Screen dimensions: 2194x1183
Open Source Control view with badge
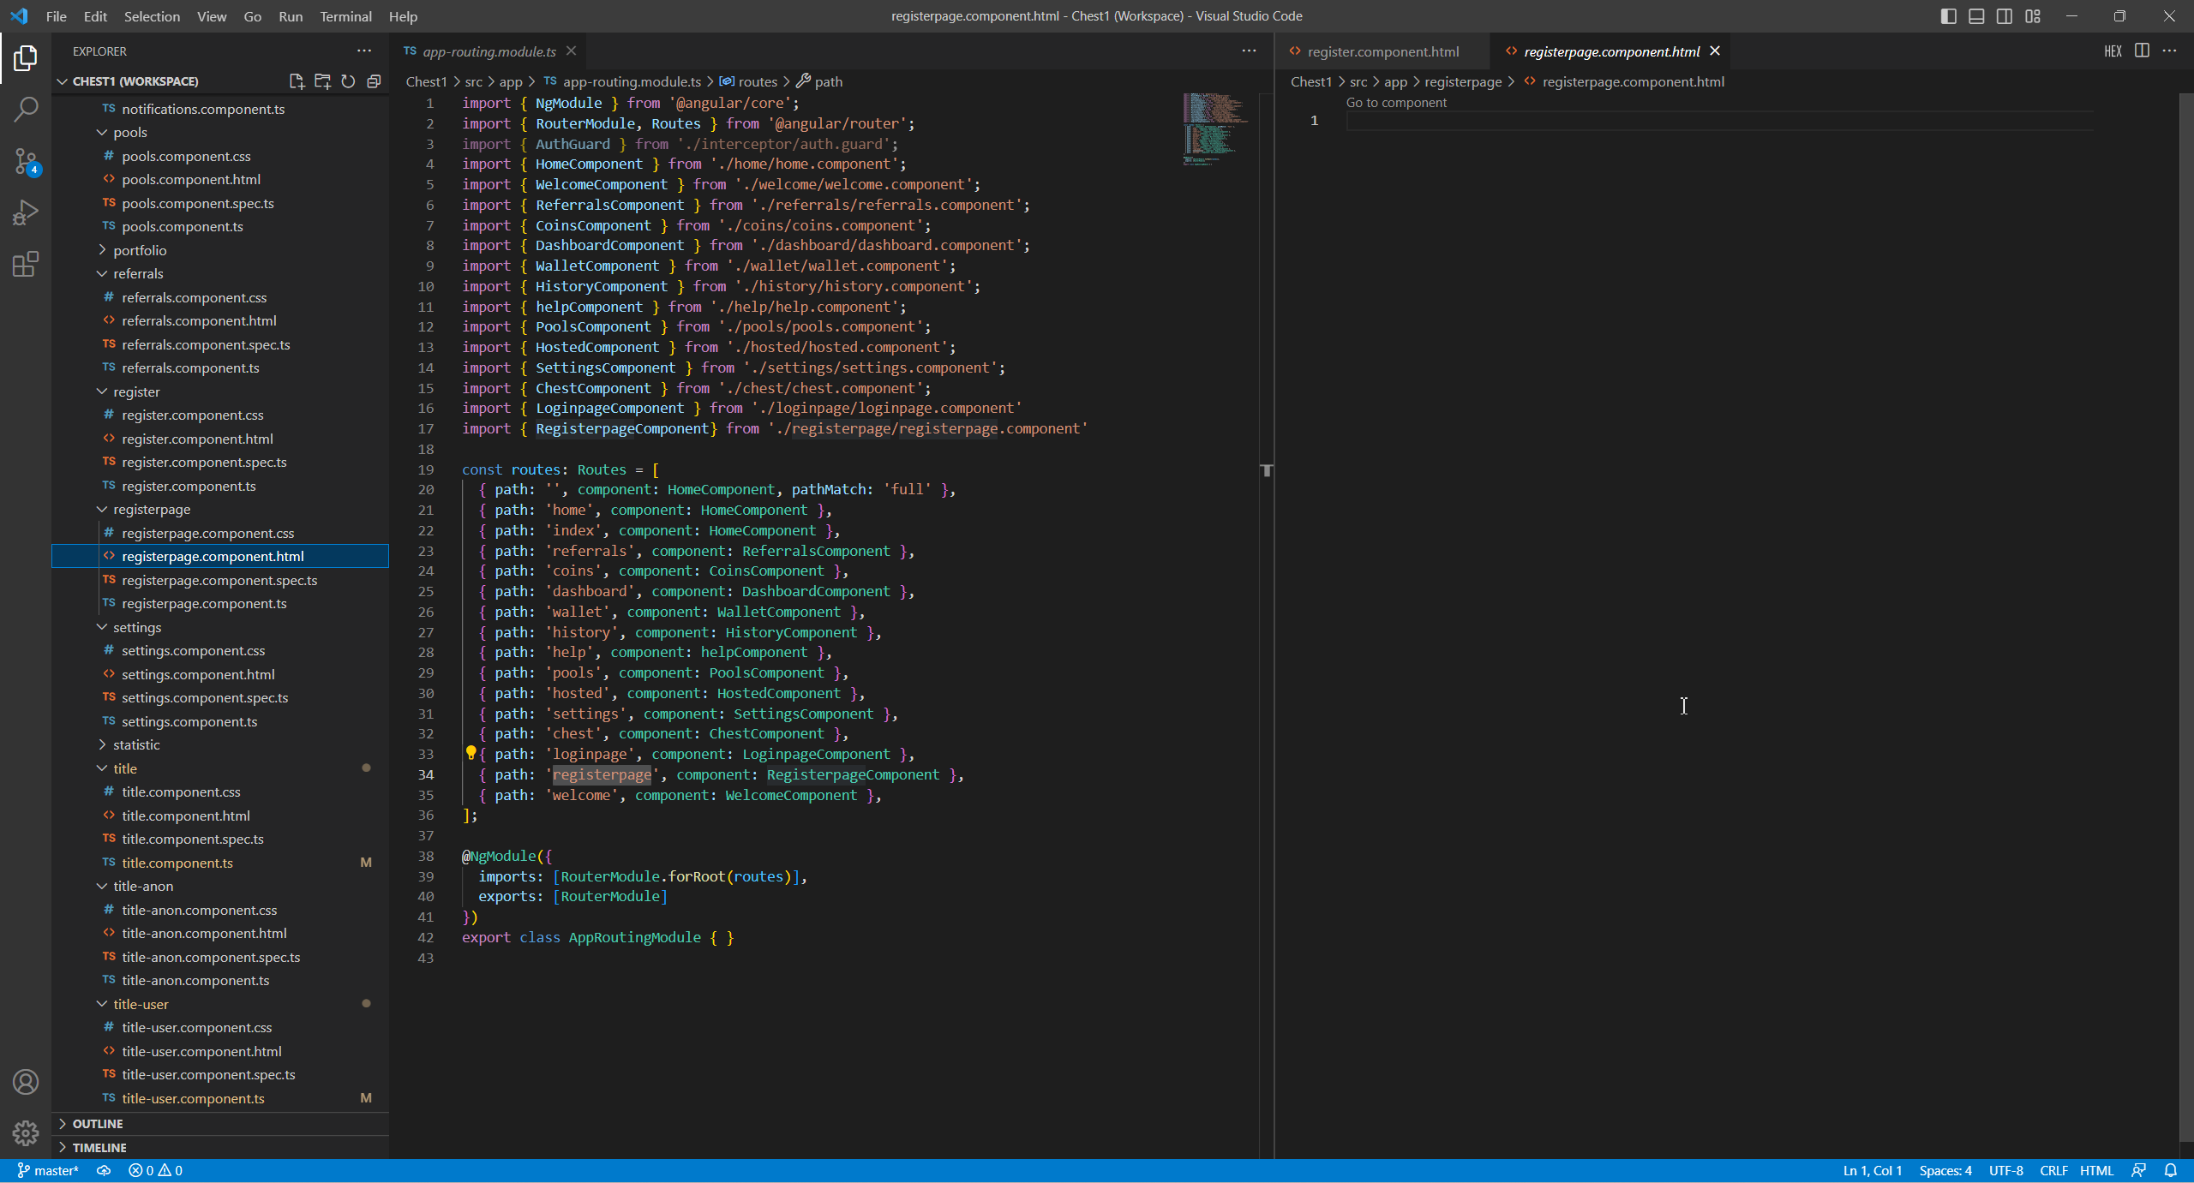pos(26,160)
